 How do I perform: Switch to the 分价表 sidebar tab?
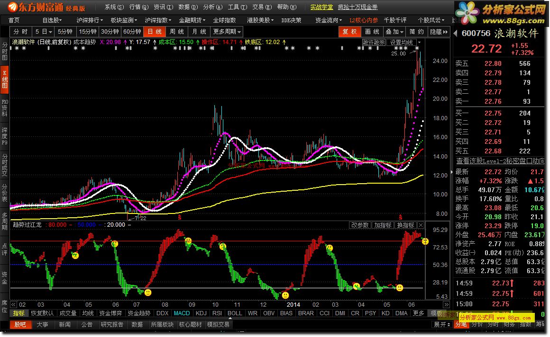click(x=5, y=193)
